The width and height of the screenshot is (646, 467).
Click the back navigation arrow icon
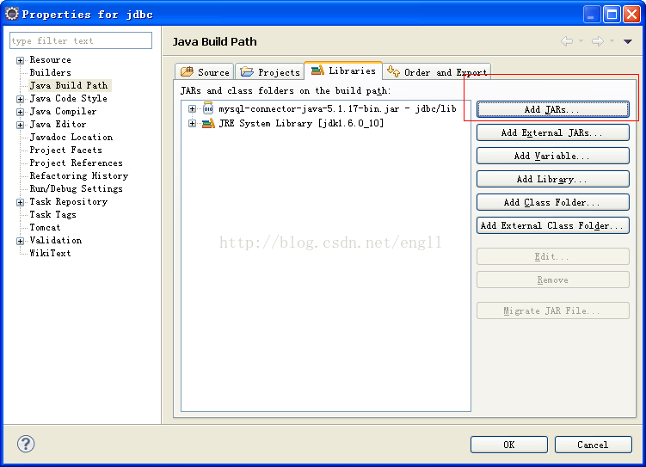(567, 41)
